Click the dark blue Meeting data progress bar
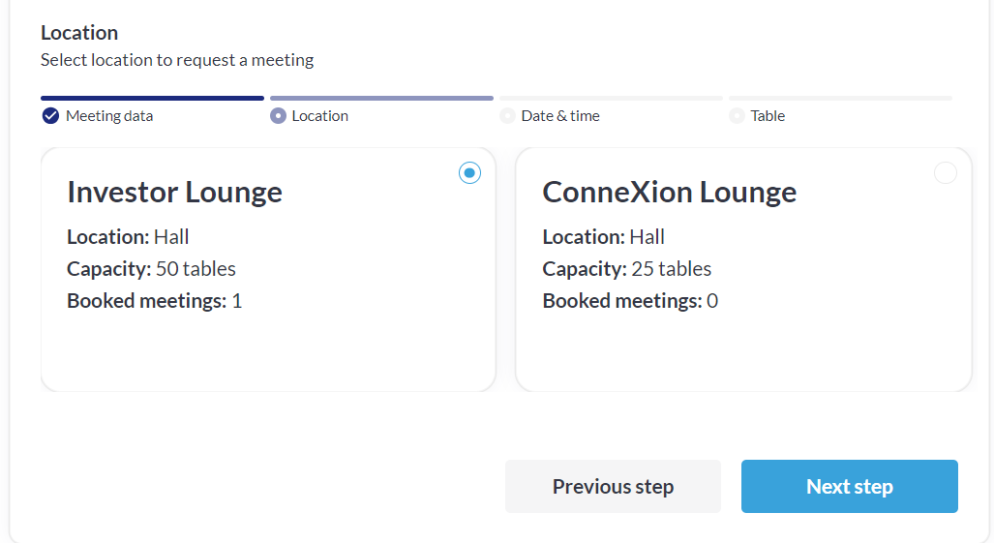 pyautogui.click(x=152, y=98)
